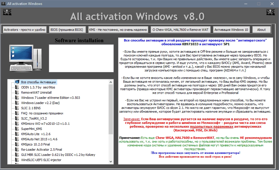This screenshot has width=279, height=170.
Task: Click Все действия производятся на свой страх и риск!
Action: pos(195,156)
